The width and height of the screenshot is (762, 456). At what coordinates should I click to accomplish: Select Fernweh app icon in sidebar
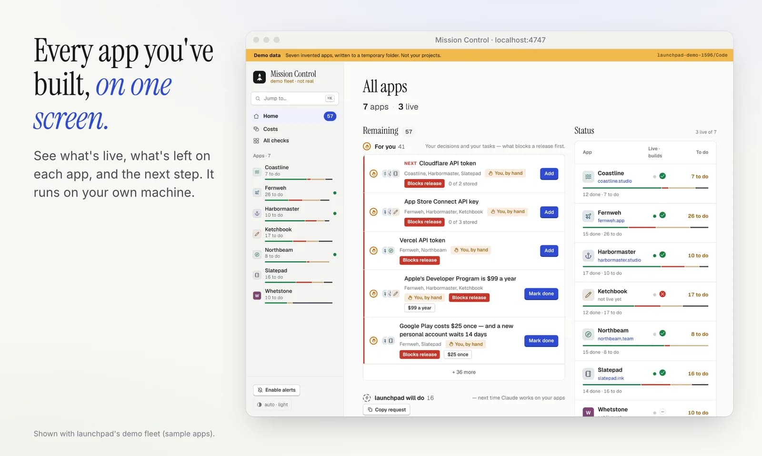(257, 193)
